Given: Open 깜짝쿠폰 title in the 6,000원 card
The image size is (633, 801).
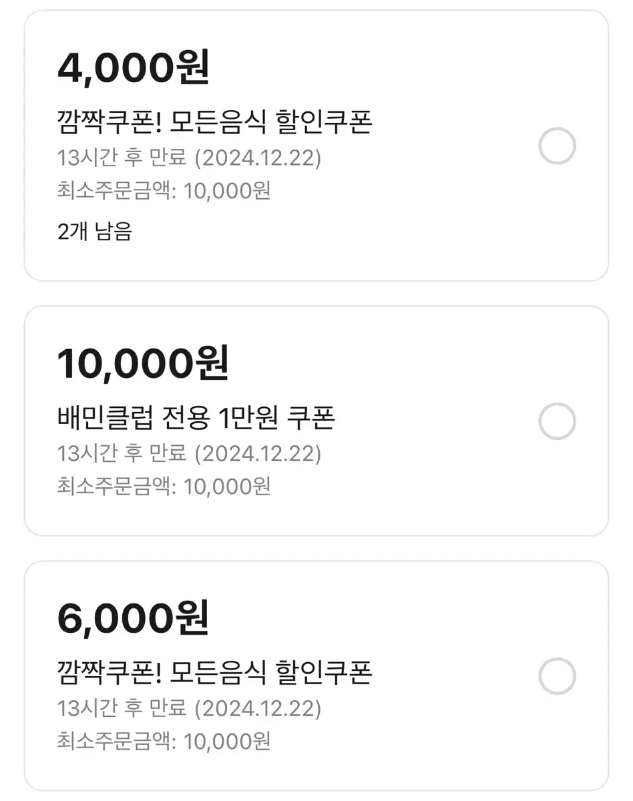Looking at the screenshot, I should pos(214,672).
